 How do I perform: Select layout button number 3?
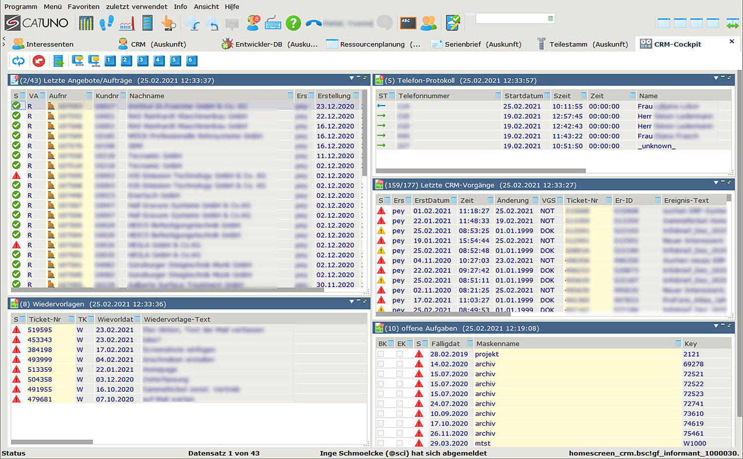[x=142, y=61]
